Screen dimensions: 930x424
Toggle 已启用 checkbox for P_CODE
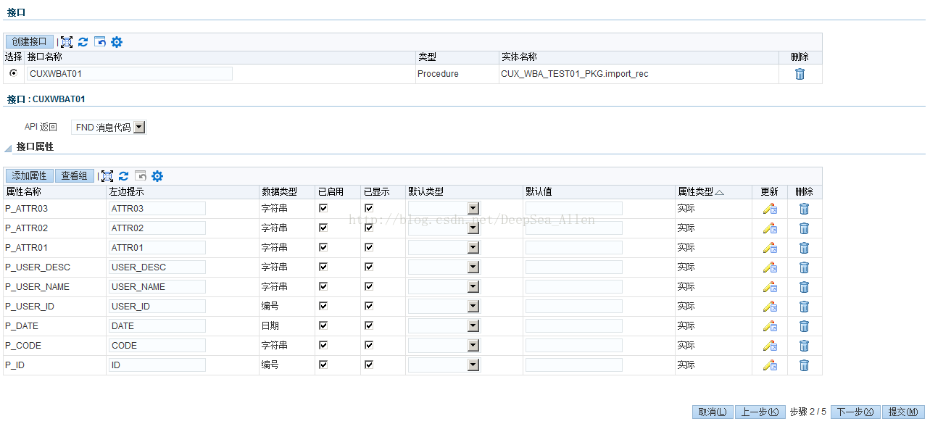point(323,345)
